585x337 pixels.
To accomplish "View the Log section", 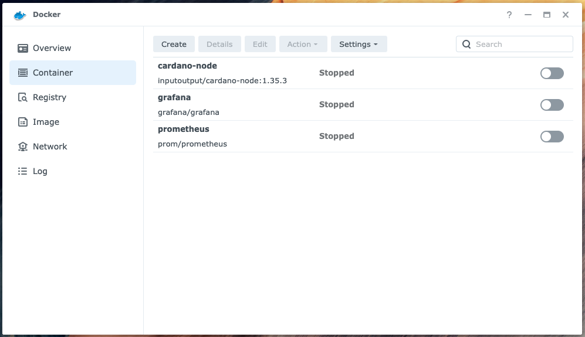I will (73, 171).
